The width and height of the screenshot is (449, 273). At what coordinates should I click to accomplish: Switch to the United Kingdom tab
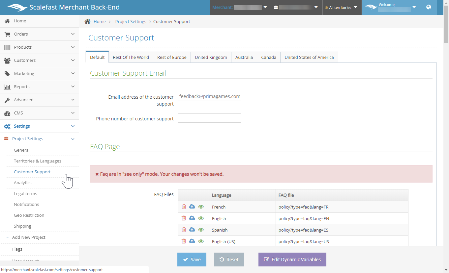[x=211, y=57]
